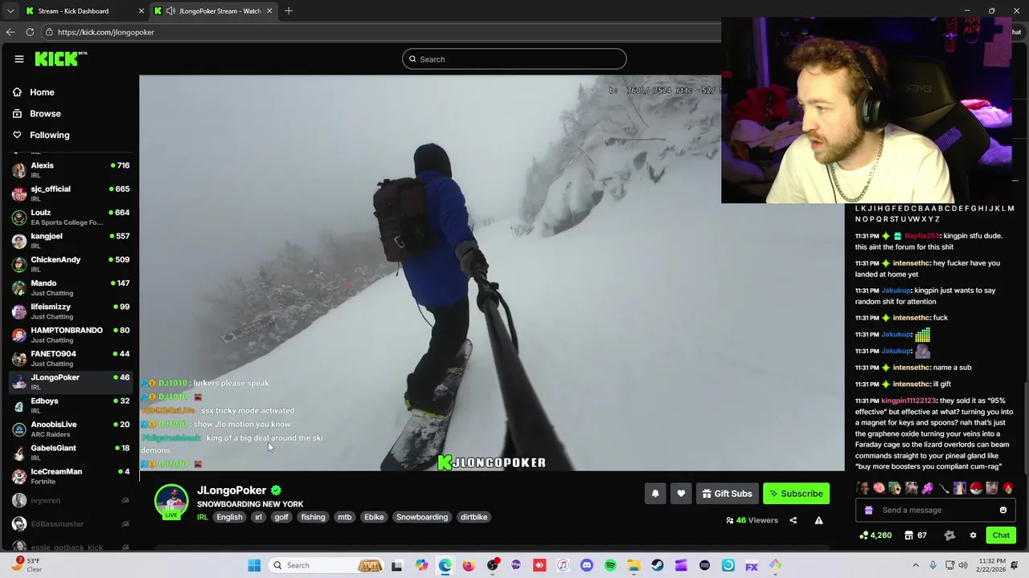1029x578 pixels.
Task: Open Browse in the sidebar
Action: click(45, 114)
